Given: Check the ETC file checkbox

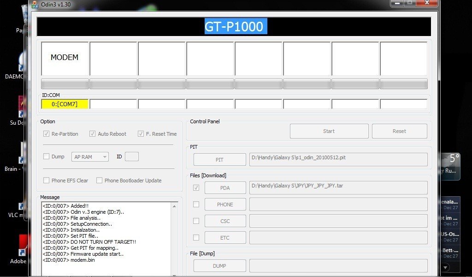Looking at the screenshot, I should pyautogui.click(x=196, y=237).
